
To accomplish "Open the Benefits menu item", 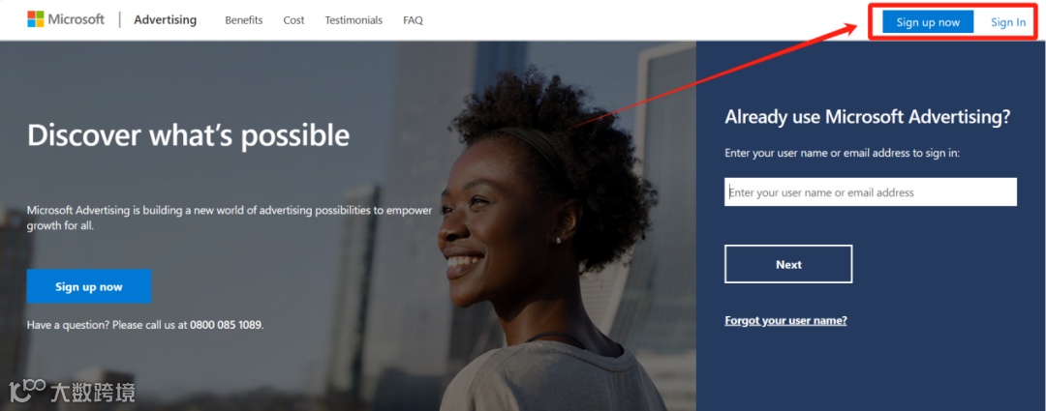I will [243, 20].
